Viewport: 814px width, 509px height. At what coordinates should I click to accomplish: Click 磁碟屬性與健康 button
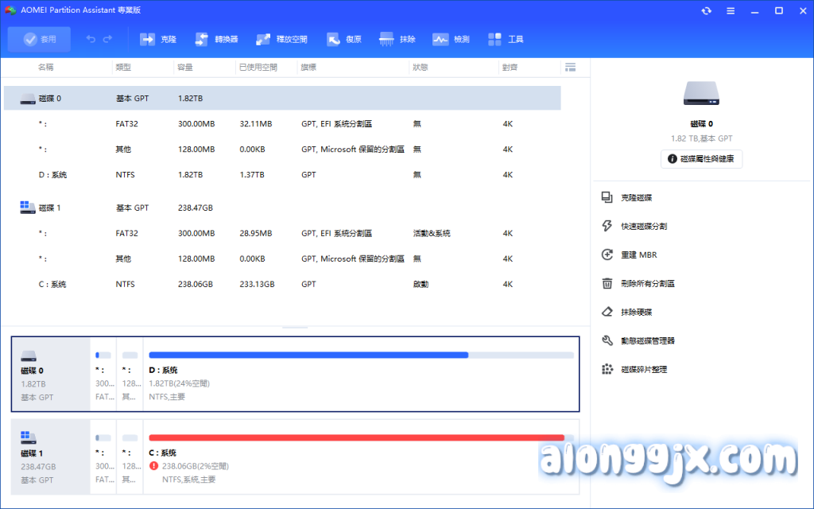tap(701, 159)
